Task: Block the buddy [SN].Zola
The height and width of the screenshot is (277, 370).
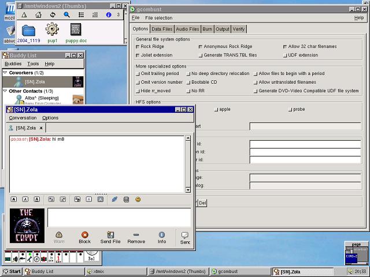Action: (85, 237)
